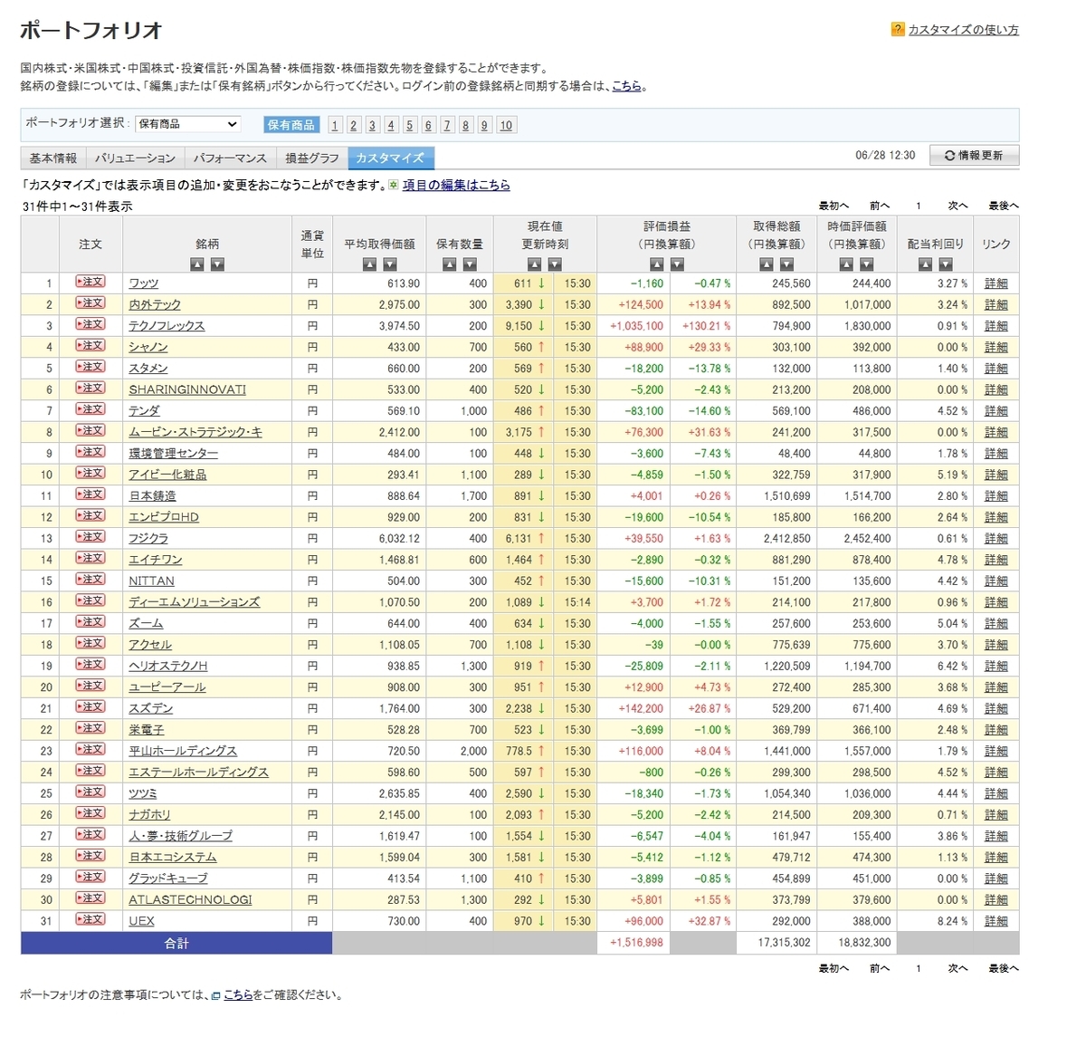Click the order icon for フジクラ
Viewport: 1086px width, 1056px height.
(x=90, y=538)
